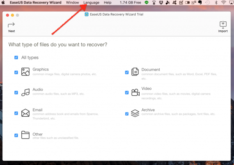This screenshot has width=234, height=165.
Task: Click the Import icon in the toolbar
Action: point(223,25)
